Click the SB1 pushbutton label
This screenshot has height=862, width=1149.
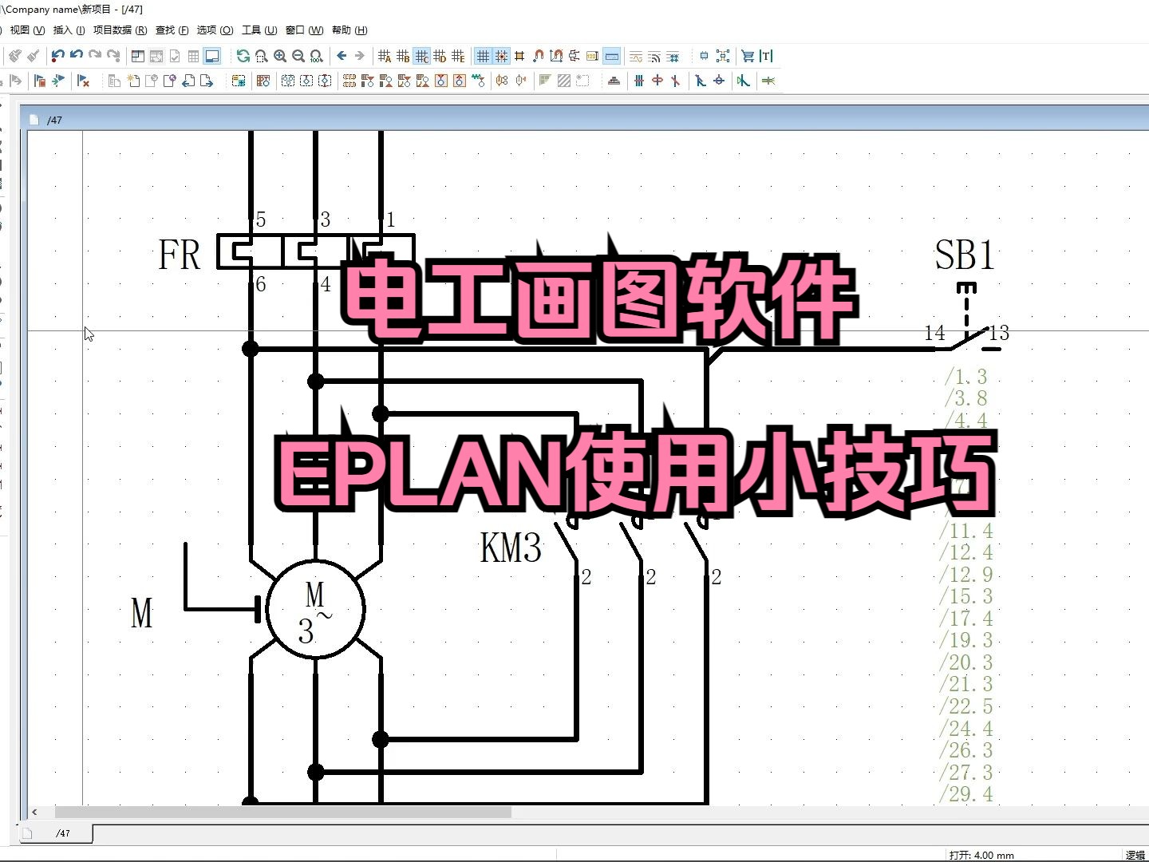965,255
